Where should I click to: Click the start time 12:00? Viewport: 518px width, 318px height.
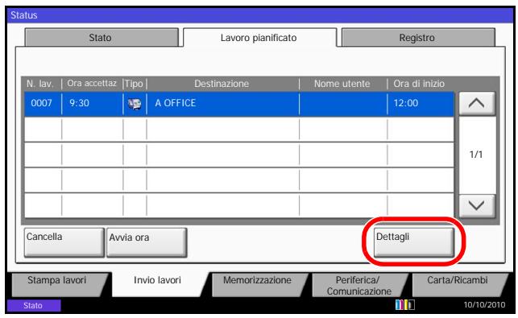click(x=406, y=103)
